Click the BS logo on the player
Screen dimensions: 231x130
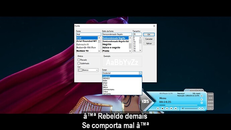[145, 101]
